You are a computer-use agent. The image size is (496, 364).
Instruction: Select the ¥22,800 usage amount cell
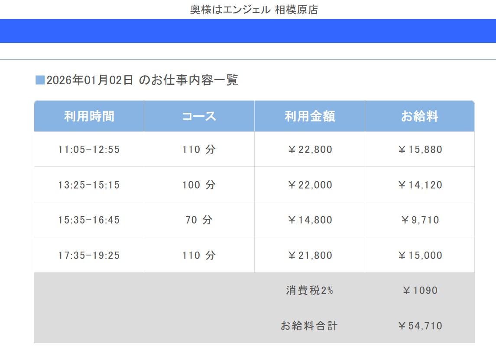coord(309,150)
